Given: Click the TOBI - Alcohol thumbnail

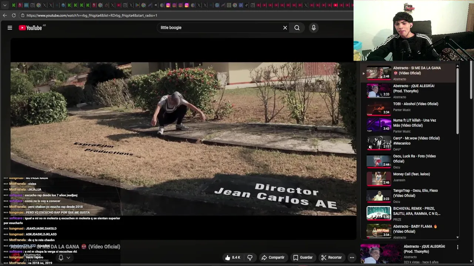Looking at the screenshot, I should click(379, 109).
